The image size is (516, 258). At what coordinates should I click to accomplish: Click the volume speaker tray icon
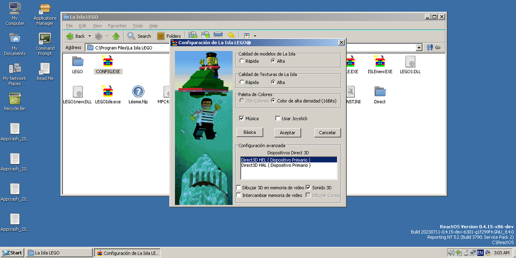pos(451,253)
